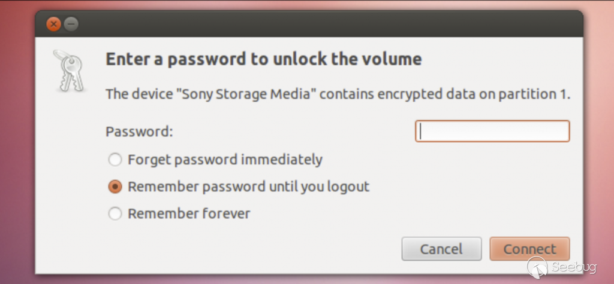Viewport: 614px width, 284px height.
Task: Click the desktop wallpaper outside the dialog
Action: click(x=18, y=149)
